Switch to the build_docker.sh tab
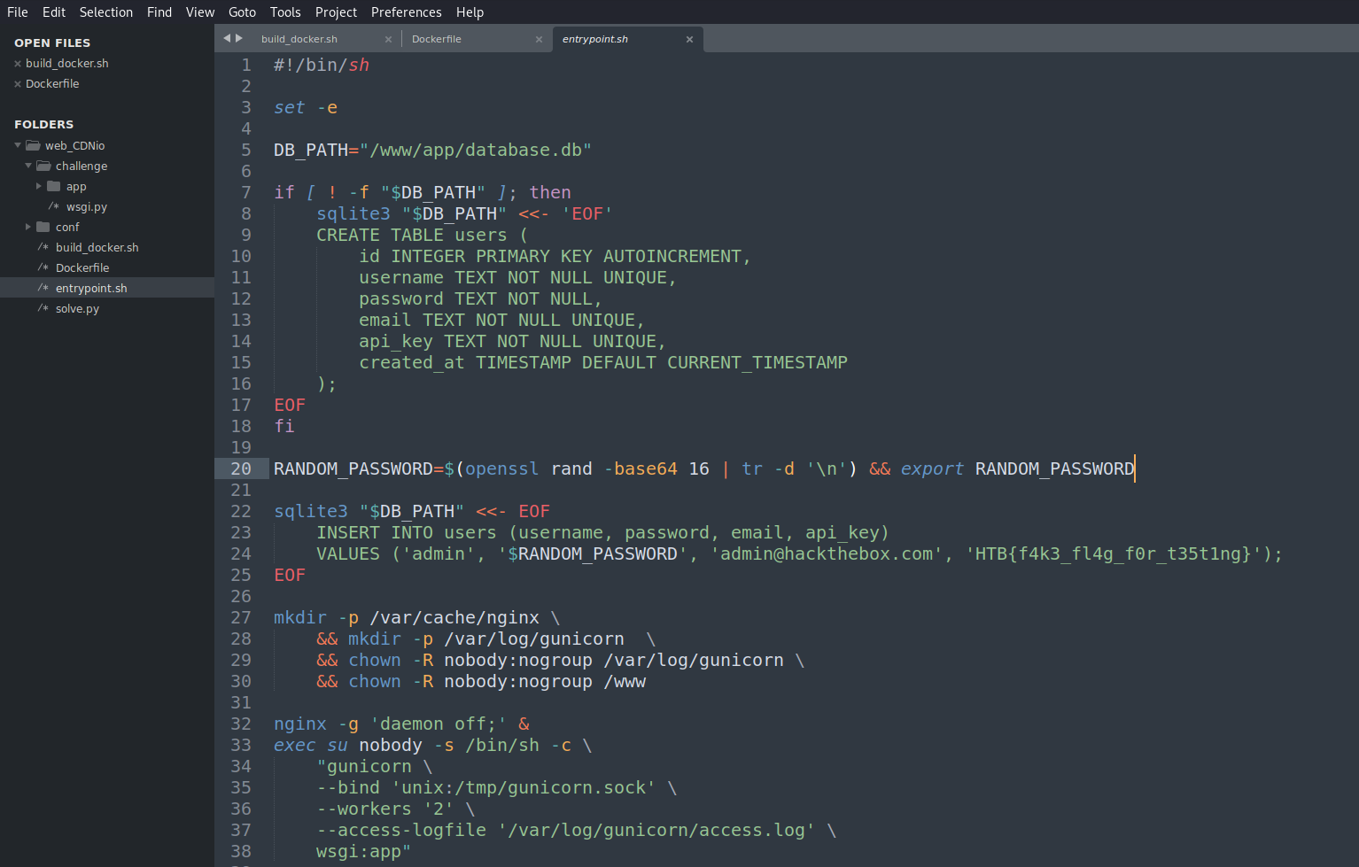 tap(299, 39)
